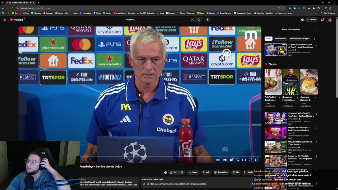The height and width of the screenshot is (190, 338).
Task: Open the Oluştur create menu
Action: tap(312, 20)
